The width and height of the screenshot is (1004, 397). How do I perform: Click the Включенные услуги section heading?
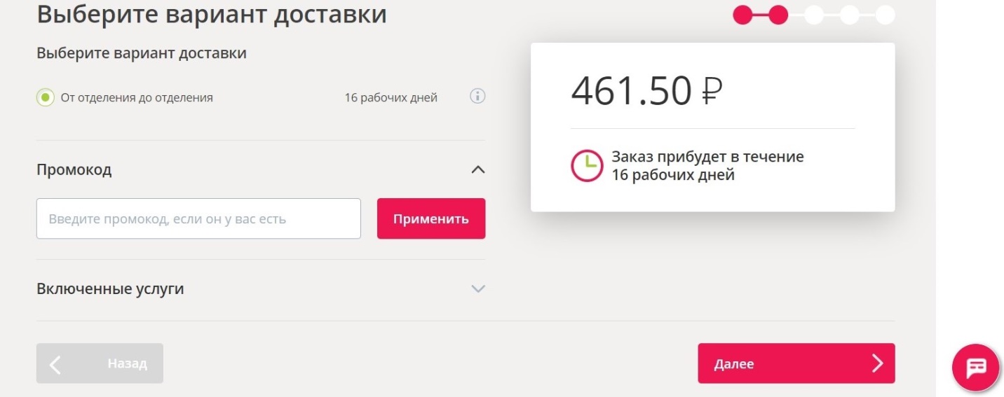110,288
